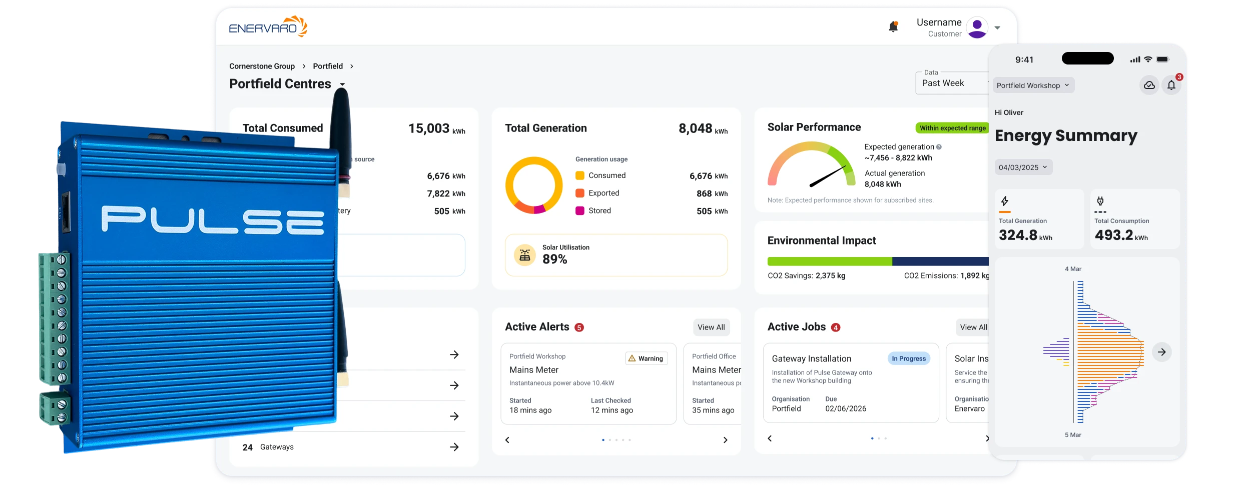
Task: Open notifications via the bell icon in header
Action: (x=893, y=26)
